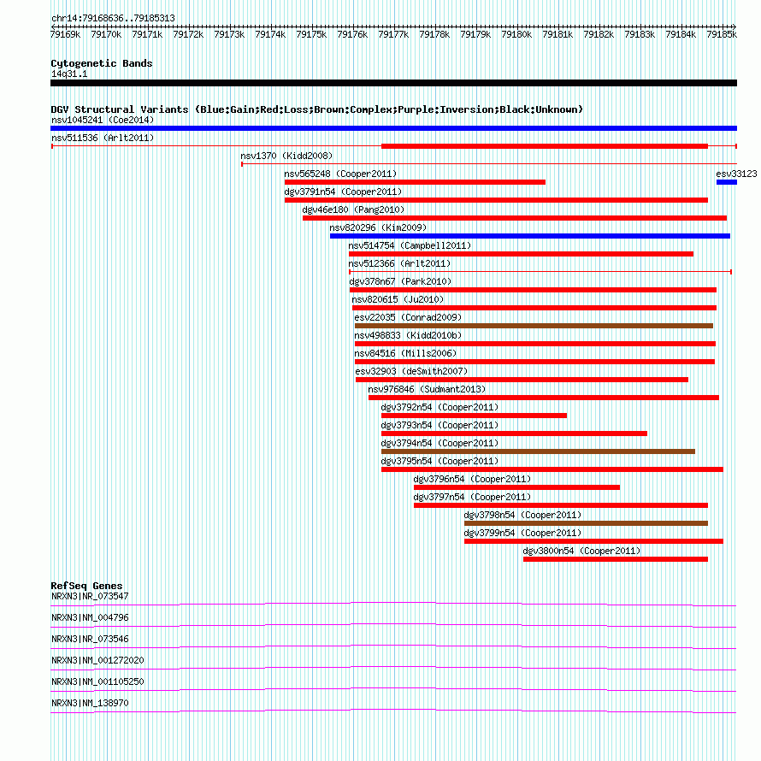Click NRXN3|NM_138970 gene label

(90, 703)
